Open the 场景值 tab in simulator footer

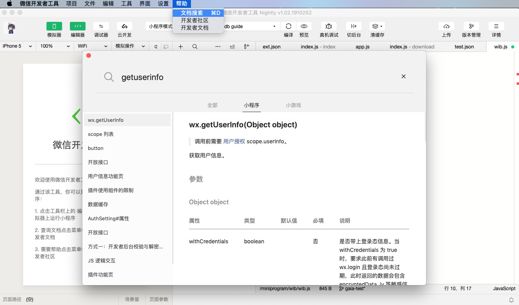coord(132,300)
